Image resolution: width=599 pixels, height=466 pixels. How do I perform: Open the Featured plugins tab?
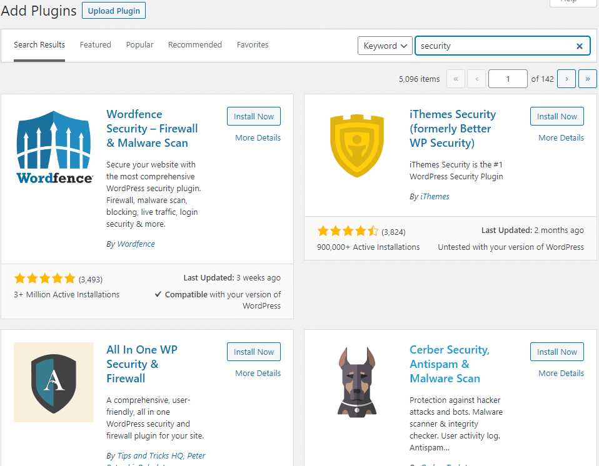(96, 44)
